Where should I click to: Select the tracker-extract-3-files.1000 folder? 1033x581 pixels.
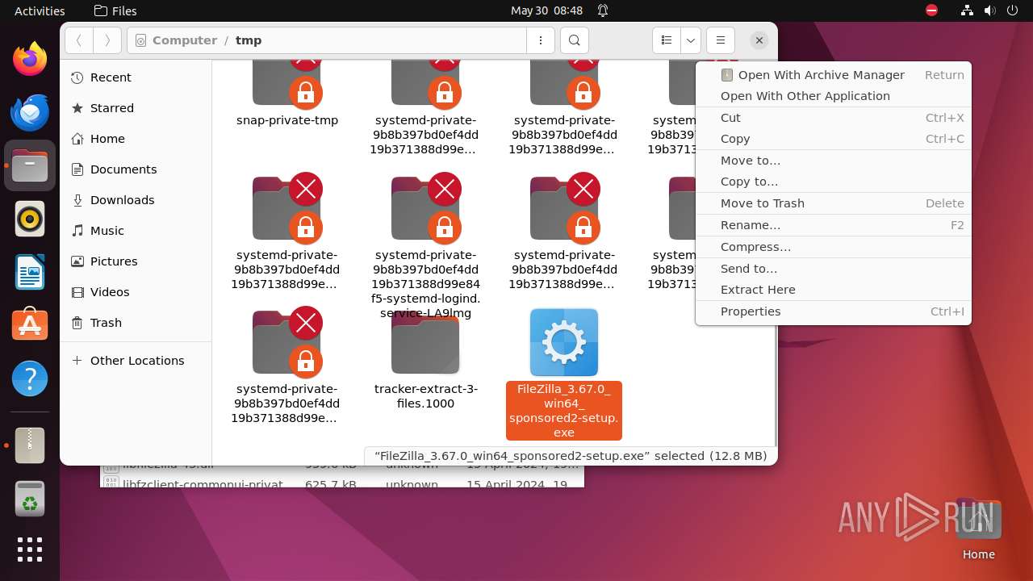click(426, 362)
